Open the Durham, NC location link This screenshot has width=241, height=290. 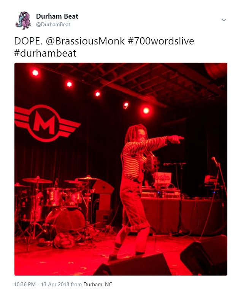98,284
